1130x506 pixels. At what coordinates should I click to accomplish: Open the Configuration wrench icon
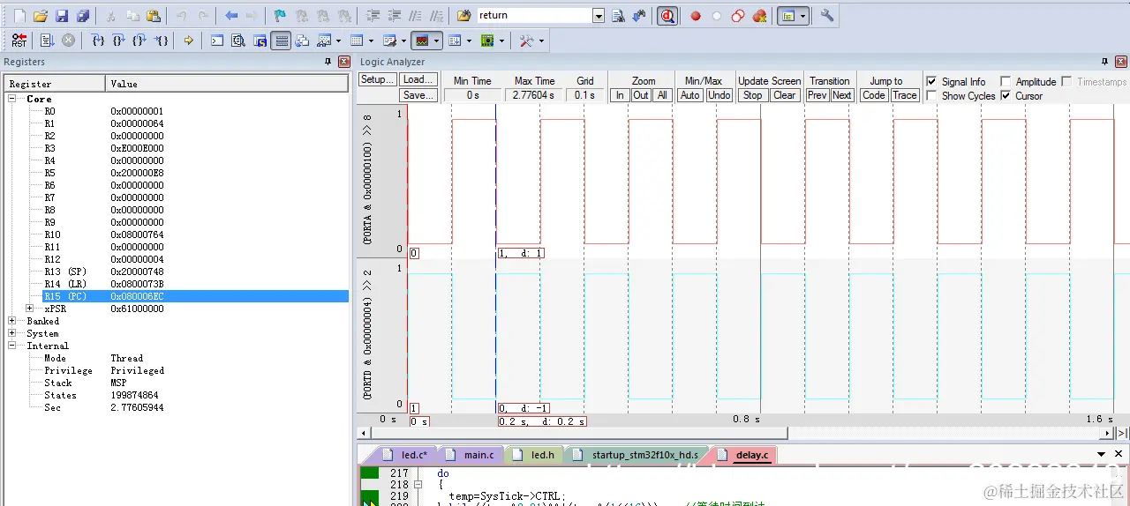(827, 16)
